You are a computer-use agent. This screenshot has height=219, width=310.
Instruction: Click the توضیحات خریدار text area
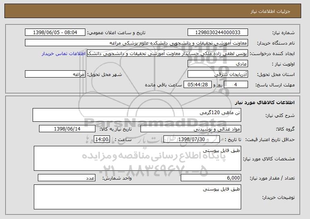coord(137,197)
